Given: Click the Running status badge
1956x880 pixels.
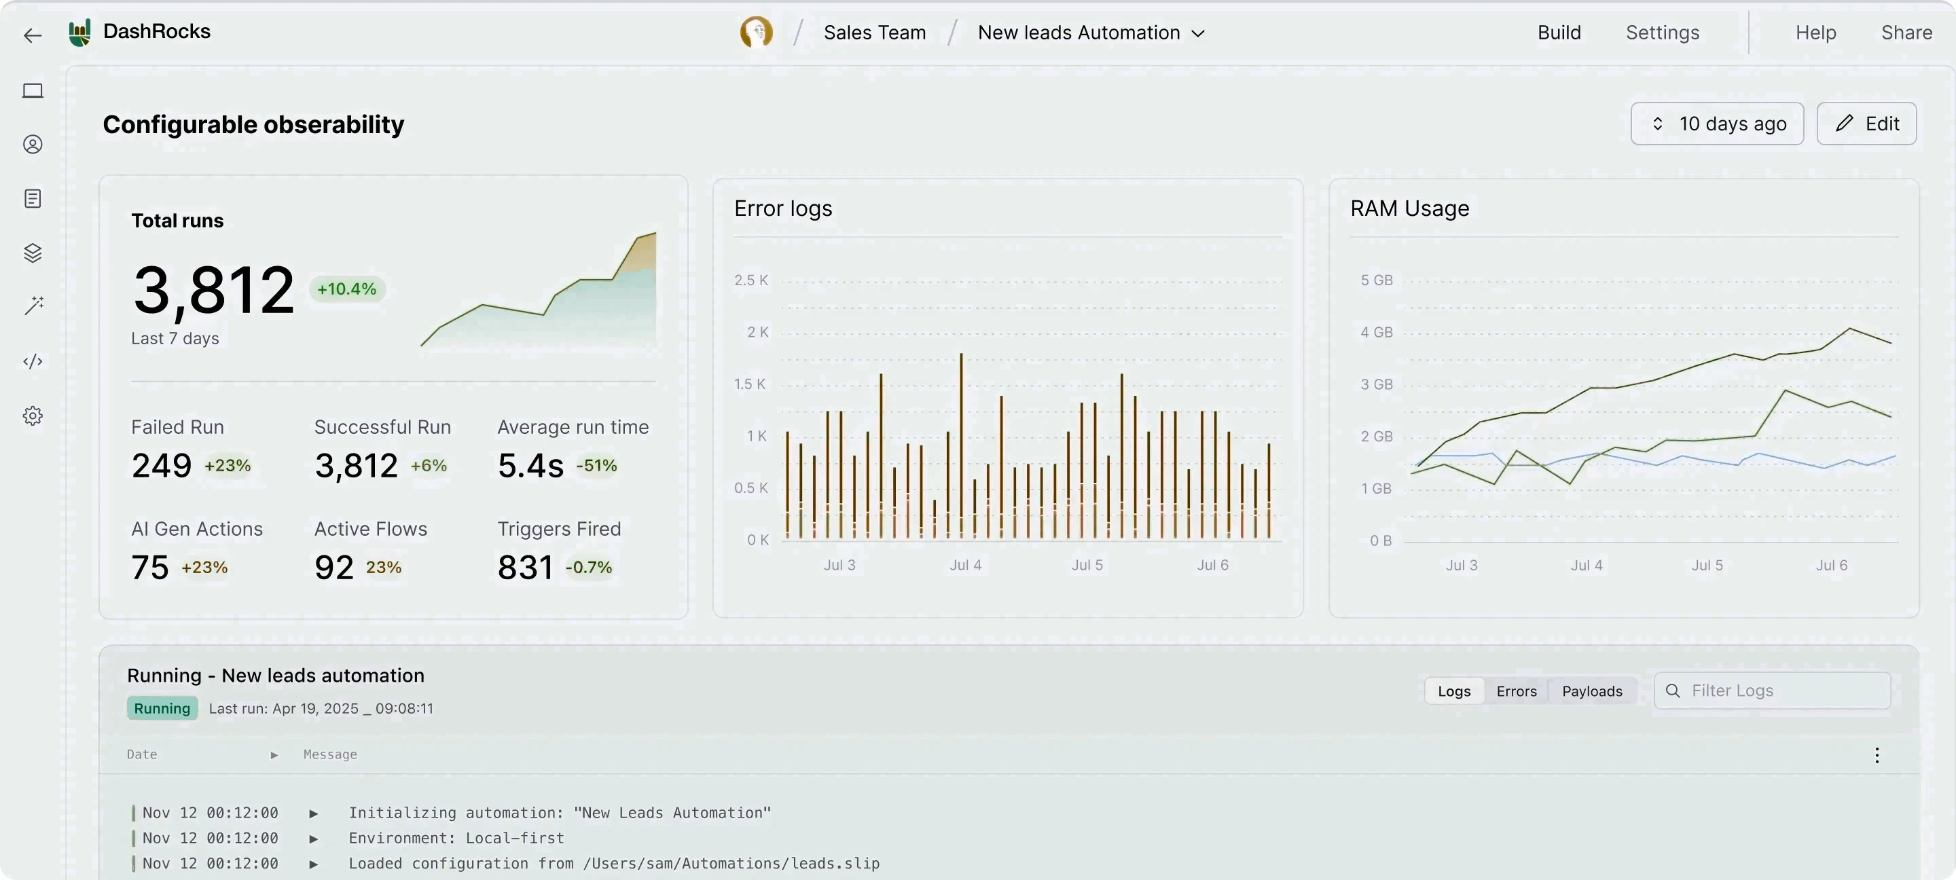Looking at the screenshot, I should (162, 708).
